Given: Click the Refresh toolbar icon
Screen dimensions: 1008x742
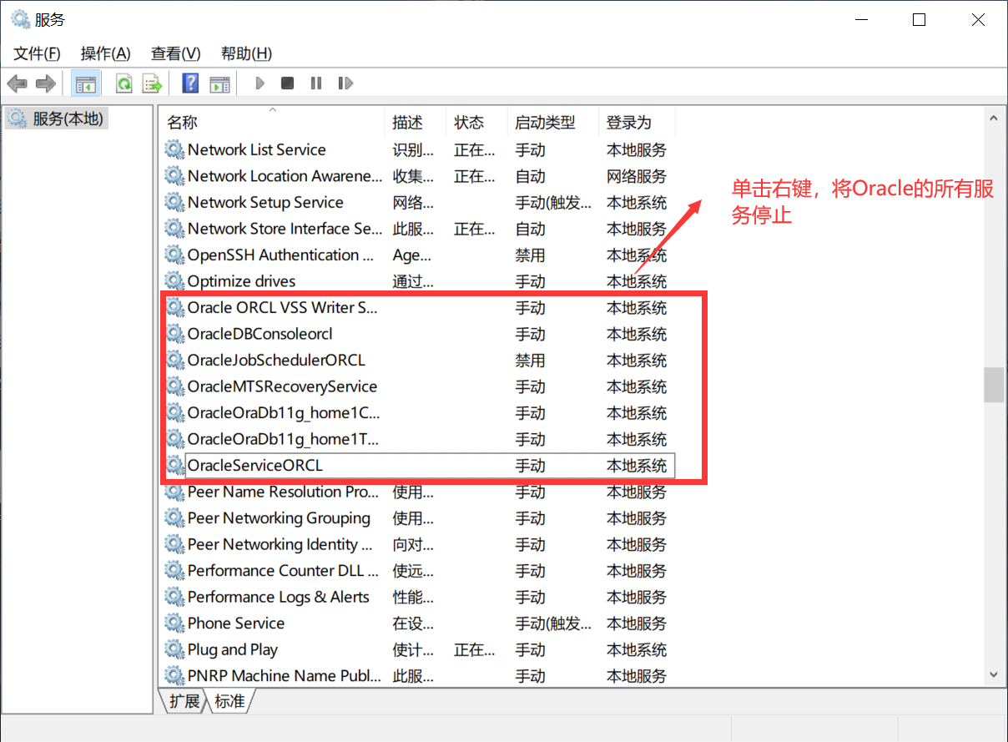Looking at the screenshot, I should tap(124, 83).
